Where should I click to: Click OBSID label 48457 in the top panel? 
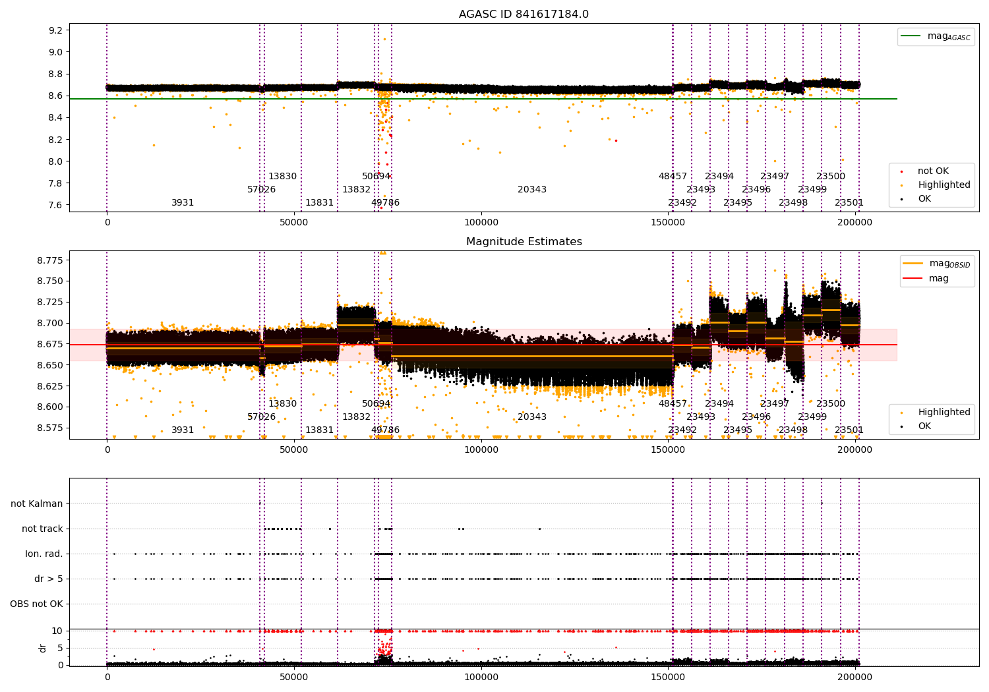coord(673,177)
